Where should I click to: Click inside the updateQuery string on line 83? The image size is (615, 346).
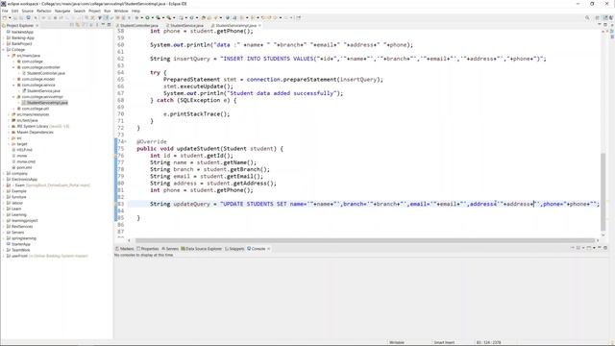[x=408, y=204]
